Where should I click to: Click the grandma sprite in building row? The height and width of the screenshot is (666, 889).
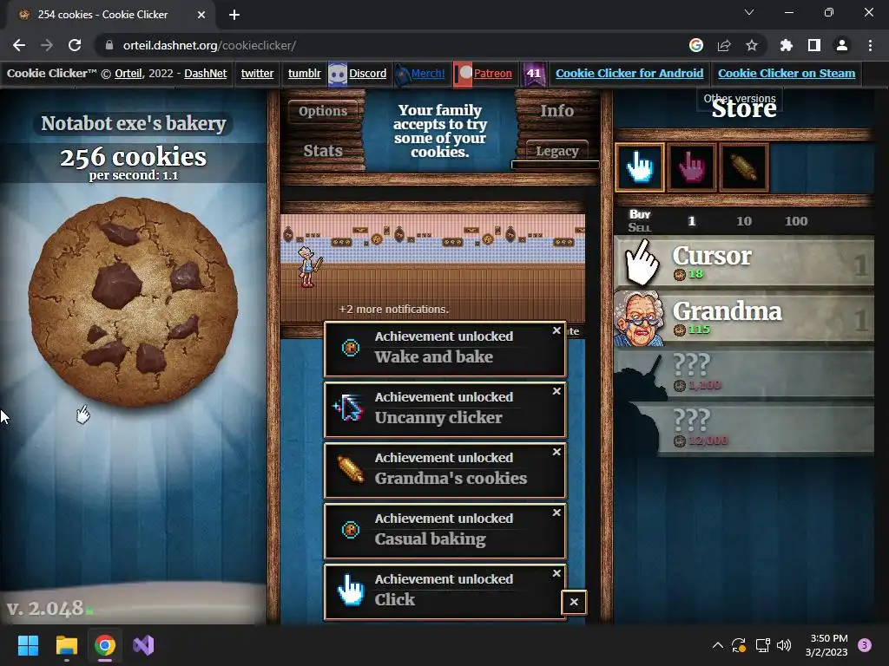click(308, 267)
